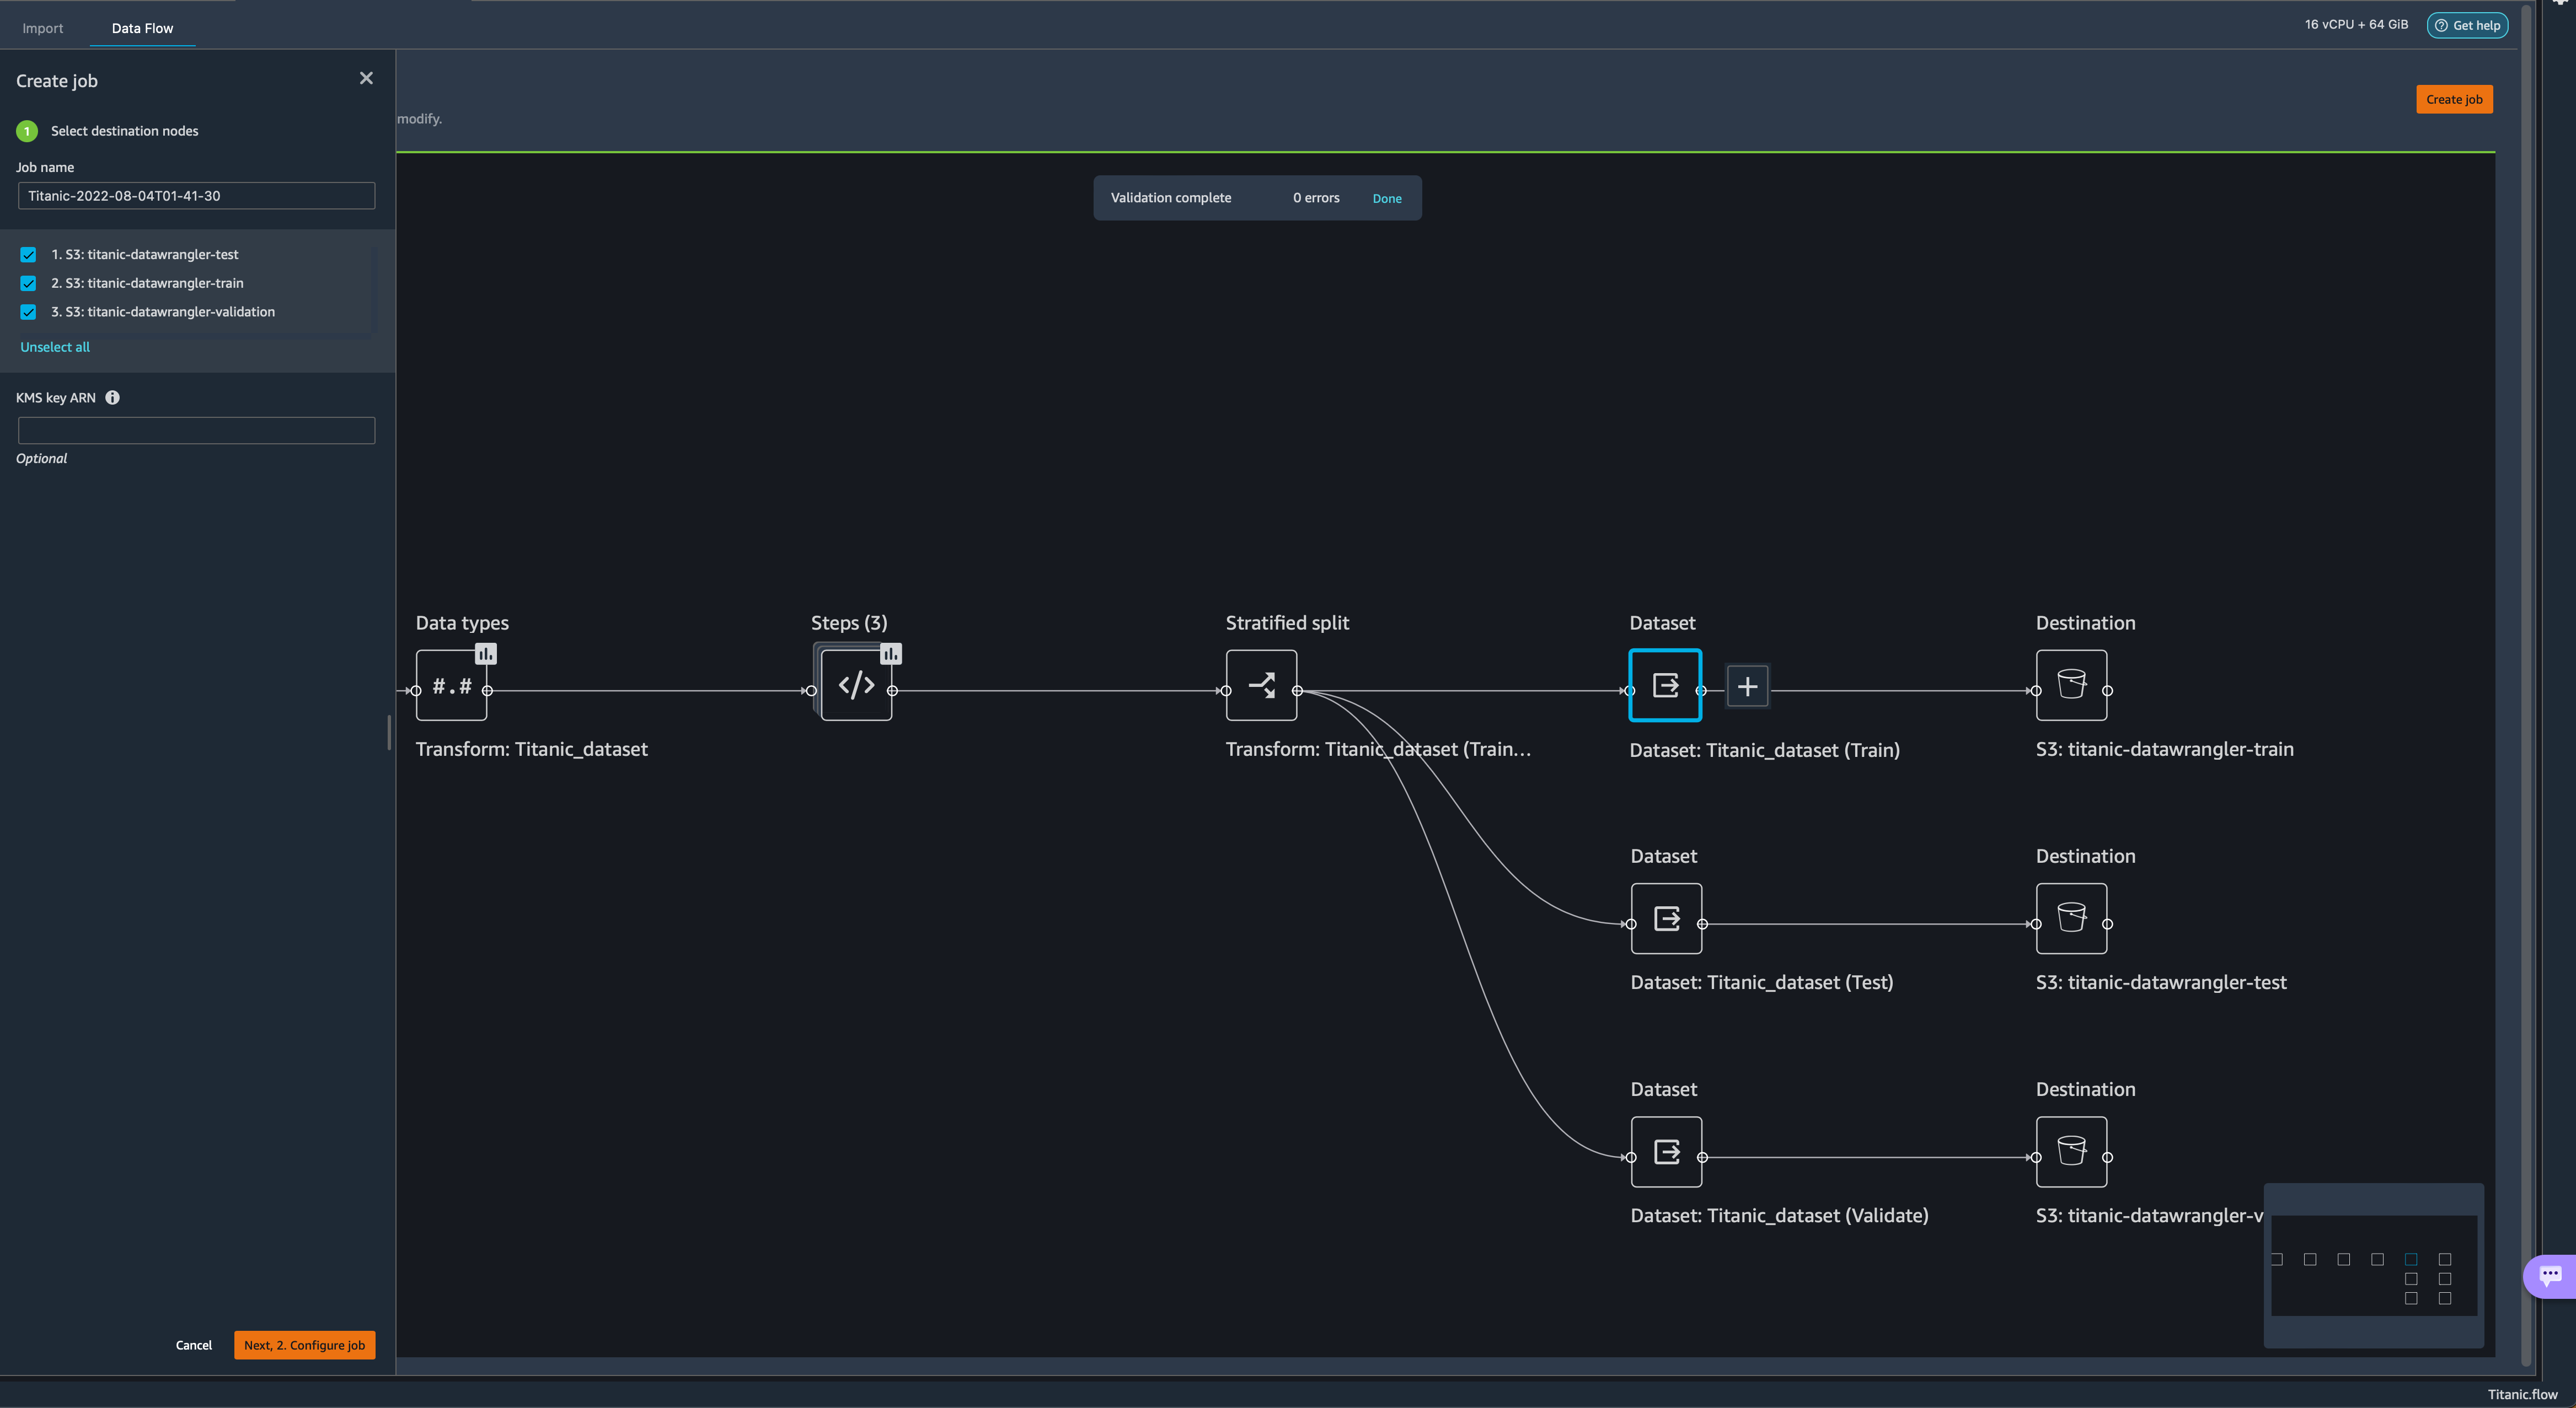The height and width of the screenshot is (1408, 2576).
Task: Click the flow minimap overview
Action: pos(2373,1265)
